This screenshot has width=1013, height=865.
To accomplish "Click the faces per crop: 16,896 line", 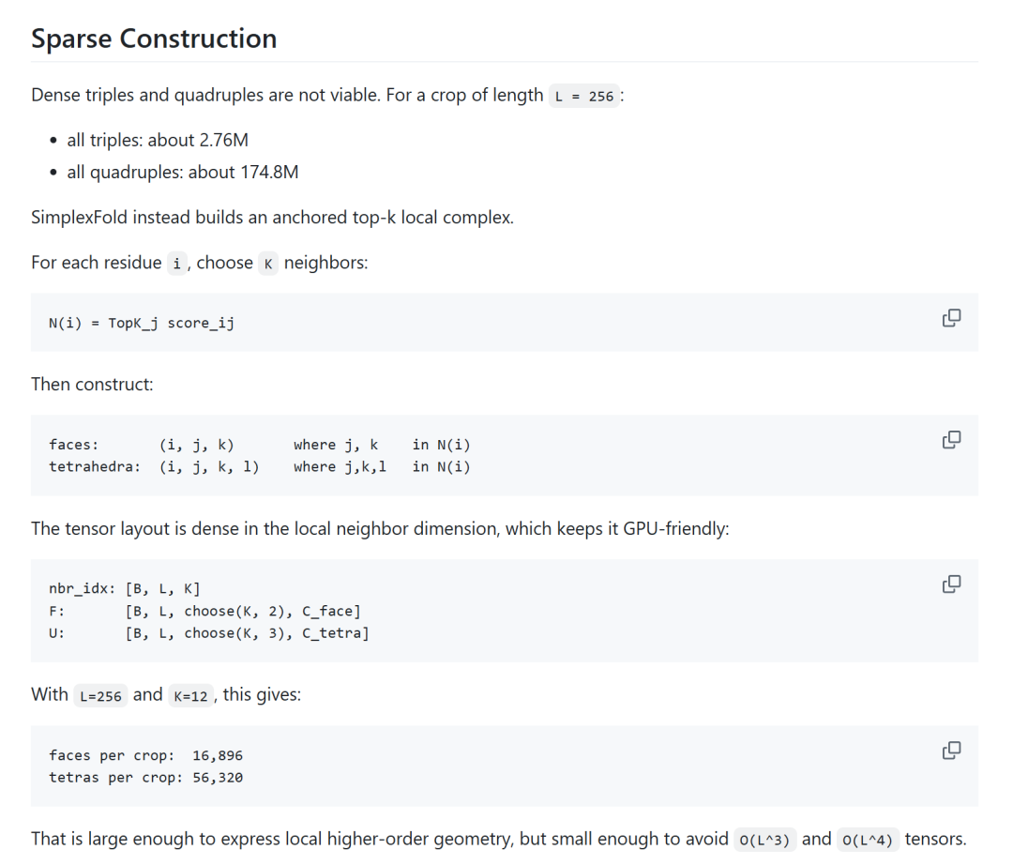I will pos(146,755).
